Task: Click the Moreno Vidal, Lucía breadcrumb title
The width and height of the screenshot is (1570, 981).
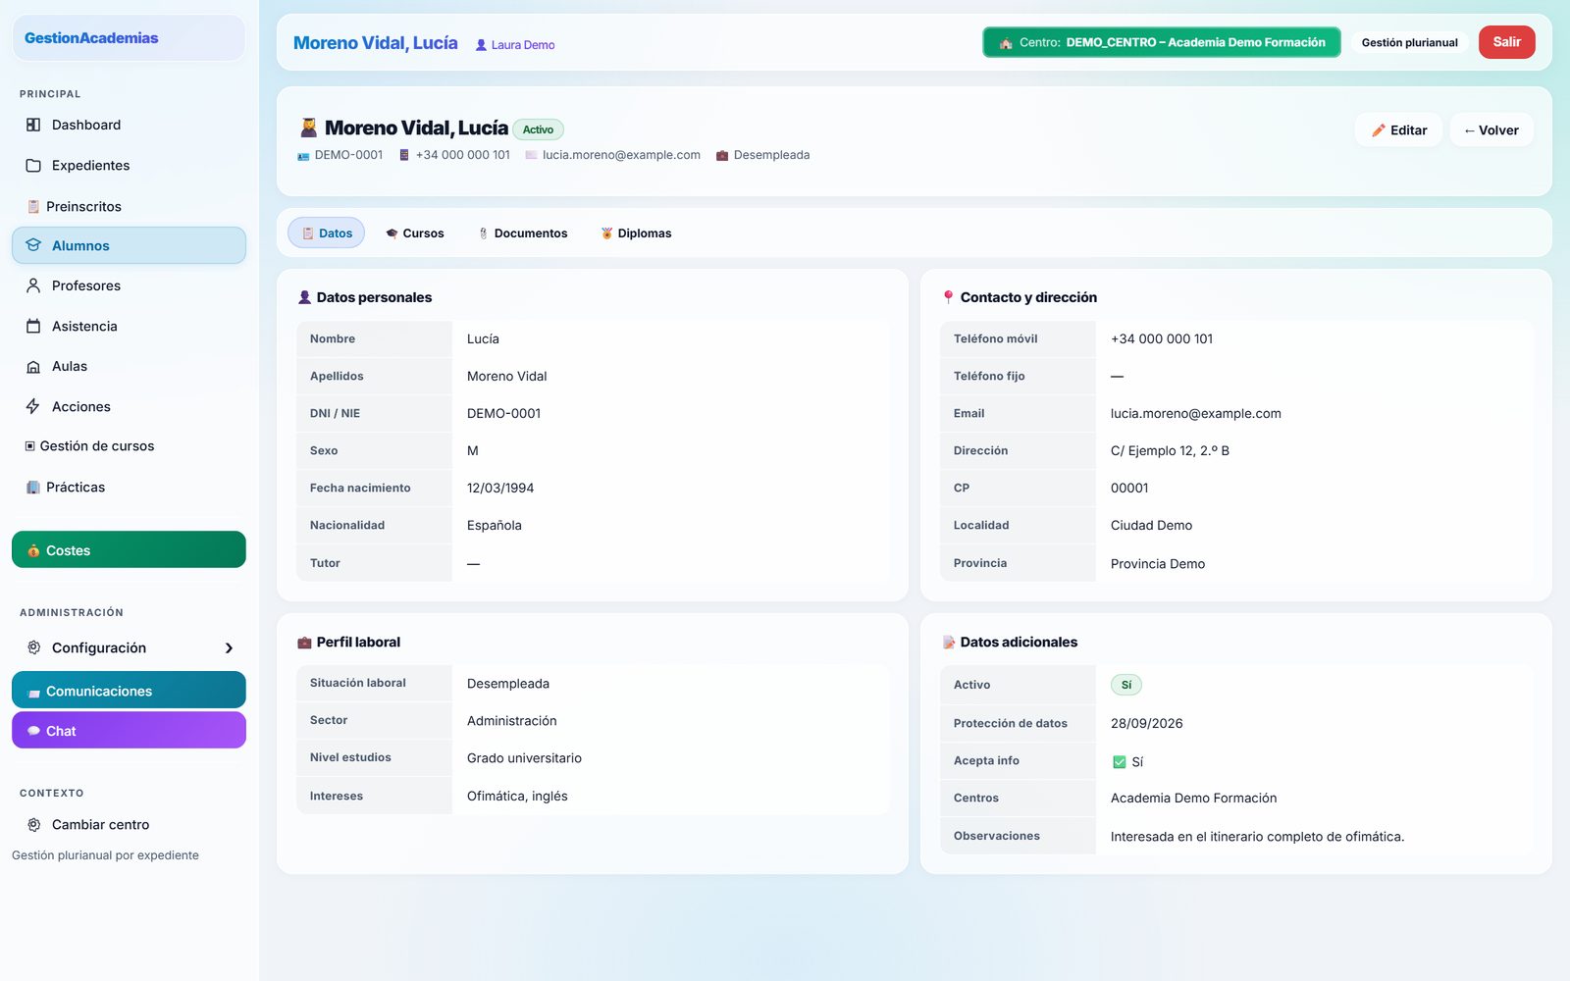Action: tap(376, 43)
